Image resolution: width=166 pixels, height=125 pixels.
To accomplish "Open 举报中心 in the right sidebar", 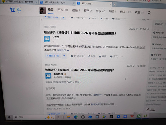I will click(x=157, y=44).
